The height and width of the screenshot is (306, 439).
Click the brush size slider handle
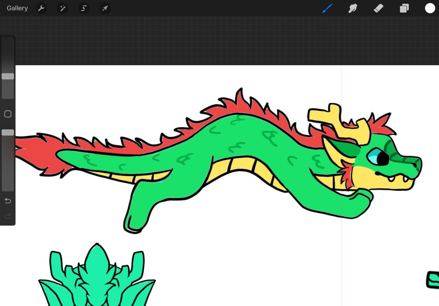(8, 76)
